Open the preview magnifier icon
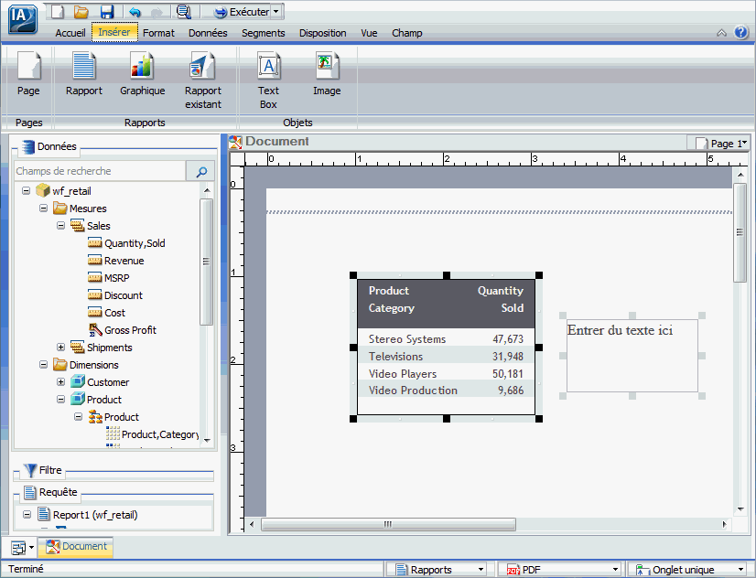 point(184,12)
